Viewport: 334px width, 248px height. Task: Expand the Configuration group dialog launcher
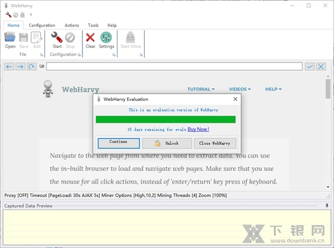(x=79, y=55)
